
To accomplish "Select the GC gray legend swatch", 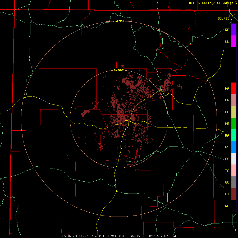I will pos(234,182).
